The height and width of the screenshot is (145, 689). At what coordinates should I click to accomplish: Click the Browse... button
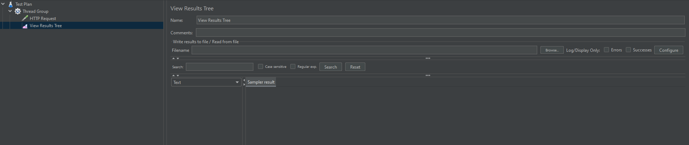tap(552, 50)
